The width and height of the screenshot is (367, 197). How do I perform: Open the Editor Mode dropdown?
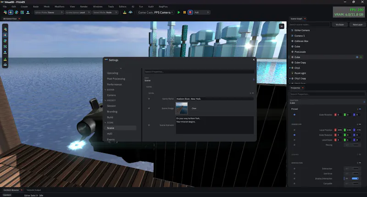coord(49,12)
